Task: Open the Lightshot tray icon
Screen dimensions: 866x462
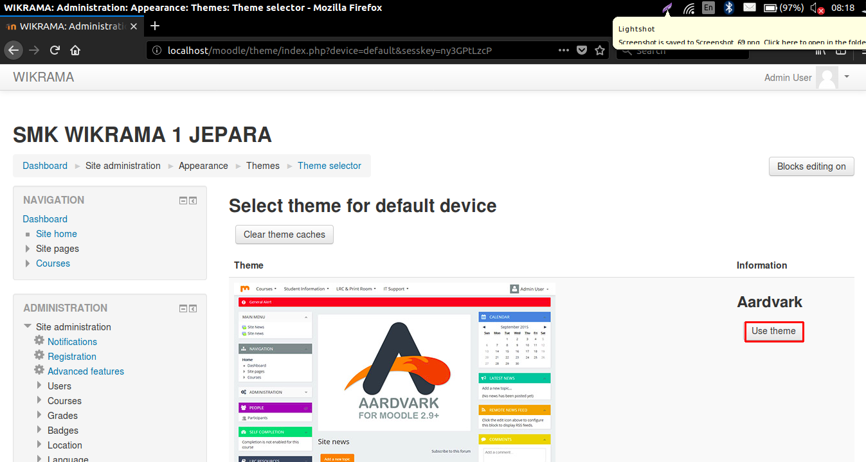Action: (667, 8)
